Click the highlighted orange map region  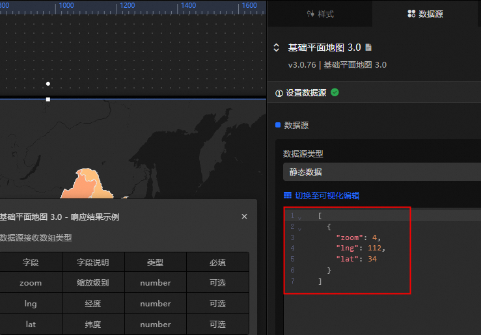[x=87, y=184]
